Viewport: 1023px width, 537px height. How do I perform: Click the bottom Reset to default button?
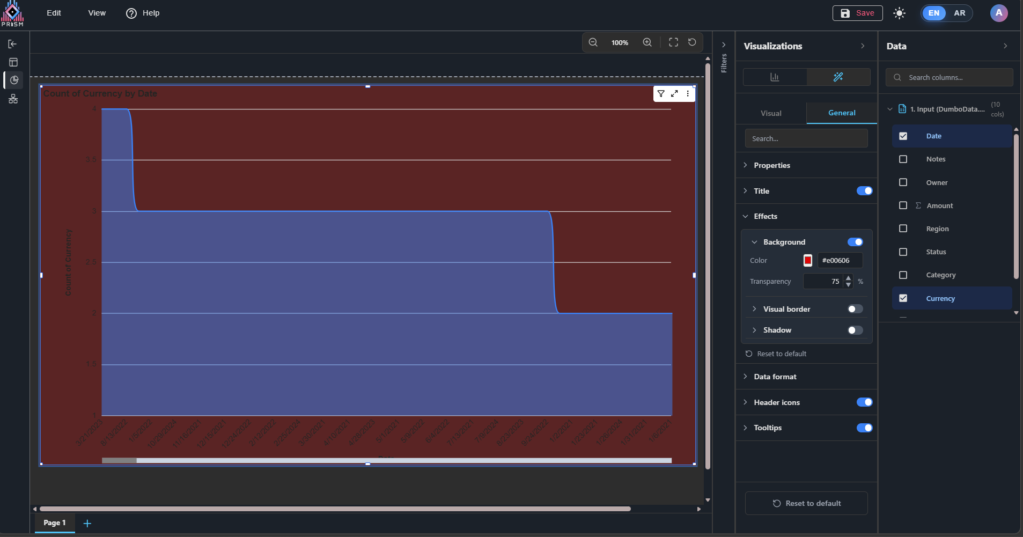point(806,503)
